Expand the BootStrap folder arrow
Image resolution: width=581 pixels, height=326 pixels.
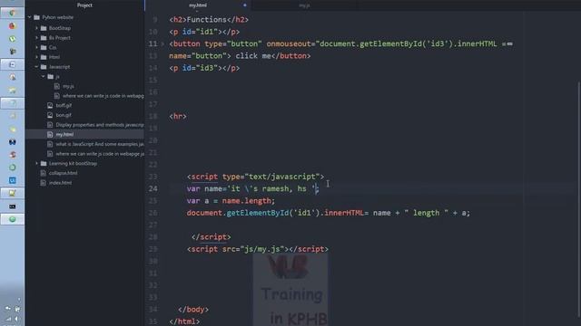click(x=36, y=28)
